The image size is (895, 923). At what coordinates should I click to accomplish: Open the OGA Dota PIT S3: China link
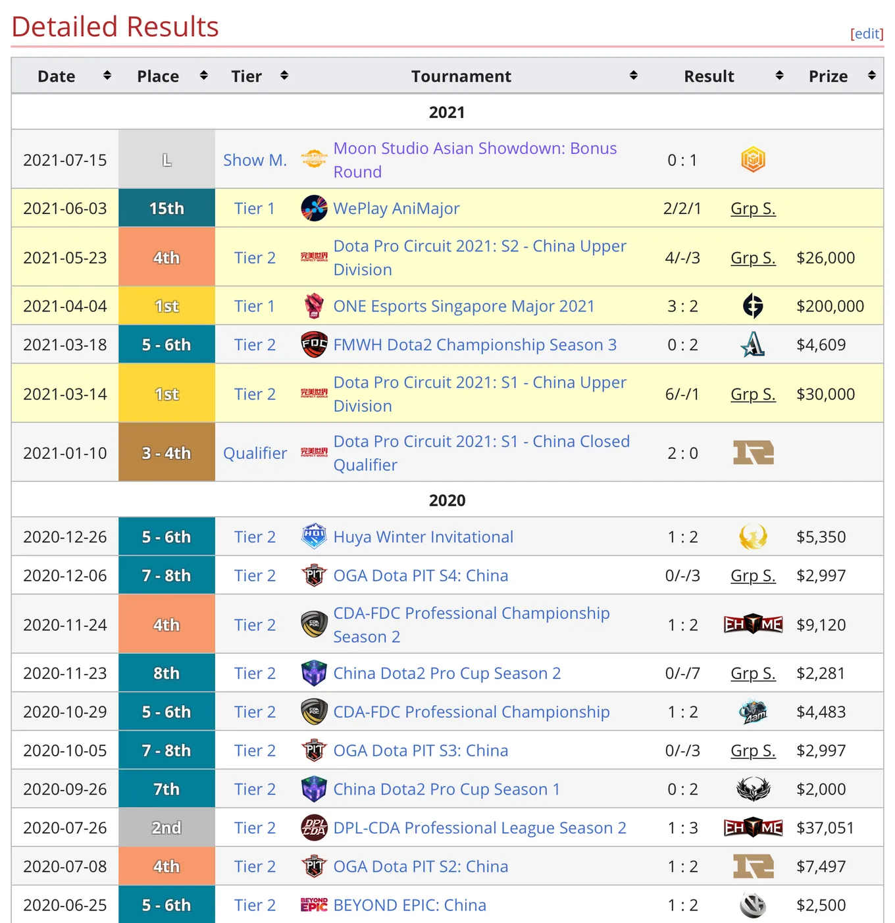[x=421, y=751]
